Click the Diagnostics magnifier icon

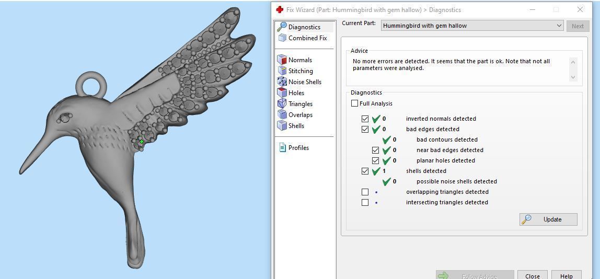click(x=282, y=27)
